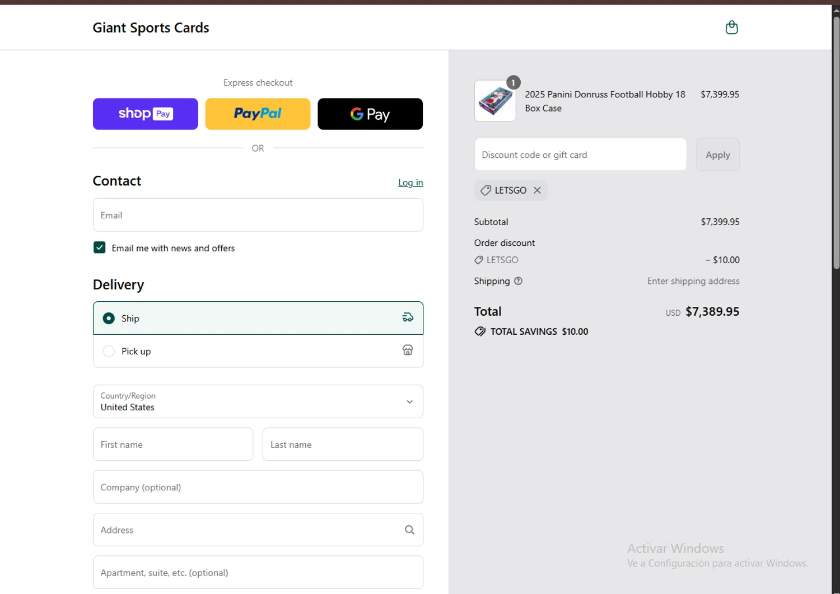Click the Apartment, suite, etc. field
Viewport: 840px width, 594px height.
click(258, 572)
